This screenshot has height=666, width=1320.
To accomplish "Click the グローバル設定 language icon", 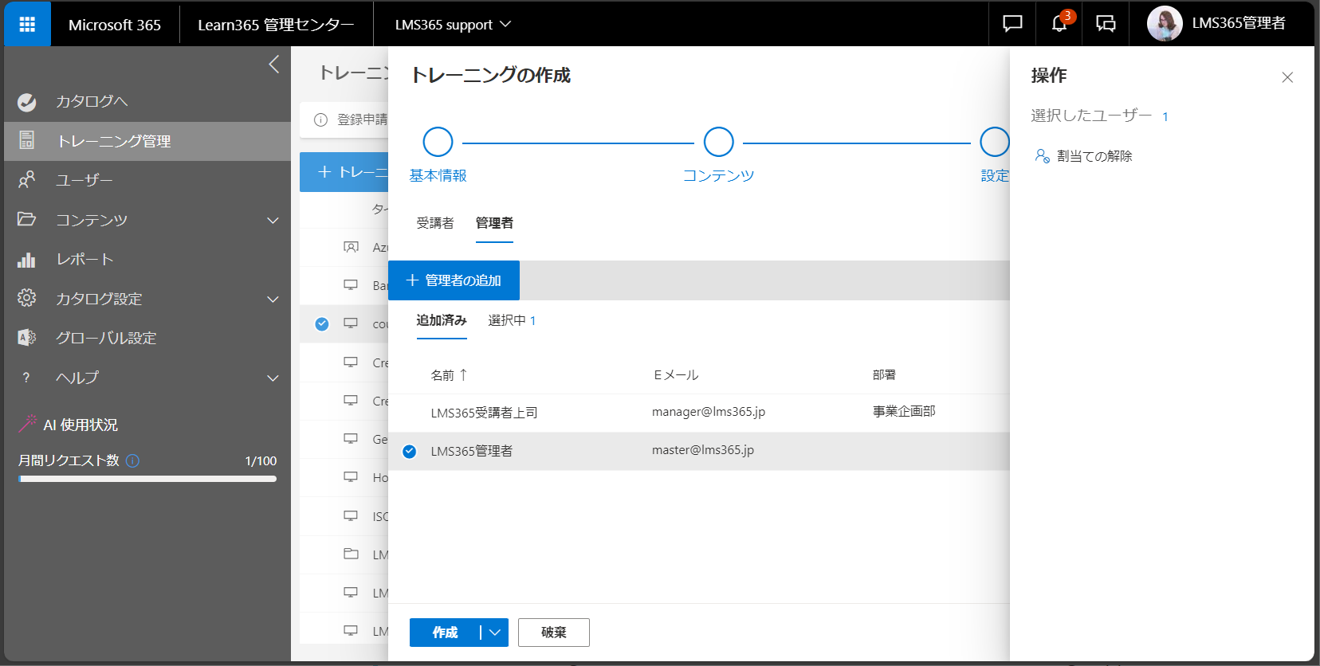I will tap(26, 338).
